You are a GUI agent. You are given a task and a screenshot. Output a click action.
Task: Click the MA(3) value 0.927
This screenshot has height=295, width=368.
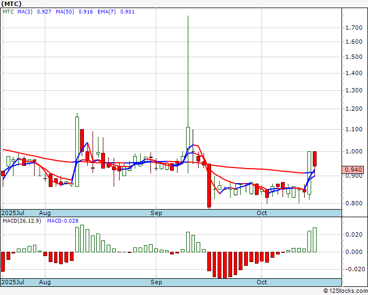[x=44, y=12]
